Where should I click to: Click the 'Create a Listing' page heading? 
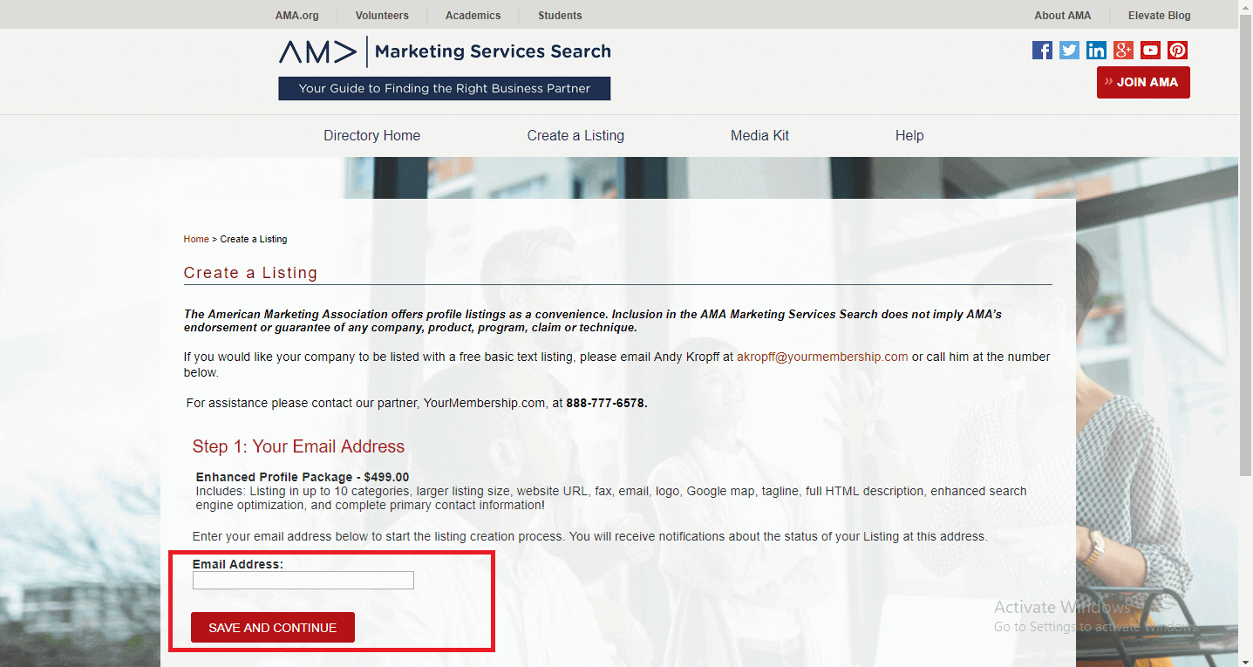coord(250,273)
